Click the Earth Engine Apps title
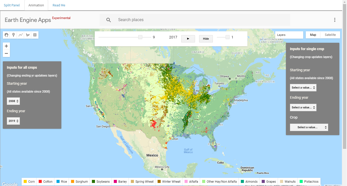This screenshot has height=186, width=347. 28,20
